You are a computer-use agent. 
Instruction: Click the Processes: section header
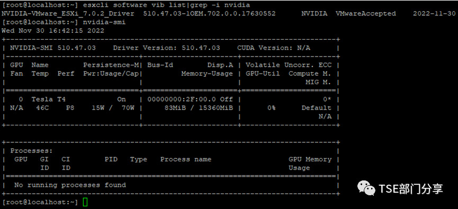tap(32, 151)
